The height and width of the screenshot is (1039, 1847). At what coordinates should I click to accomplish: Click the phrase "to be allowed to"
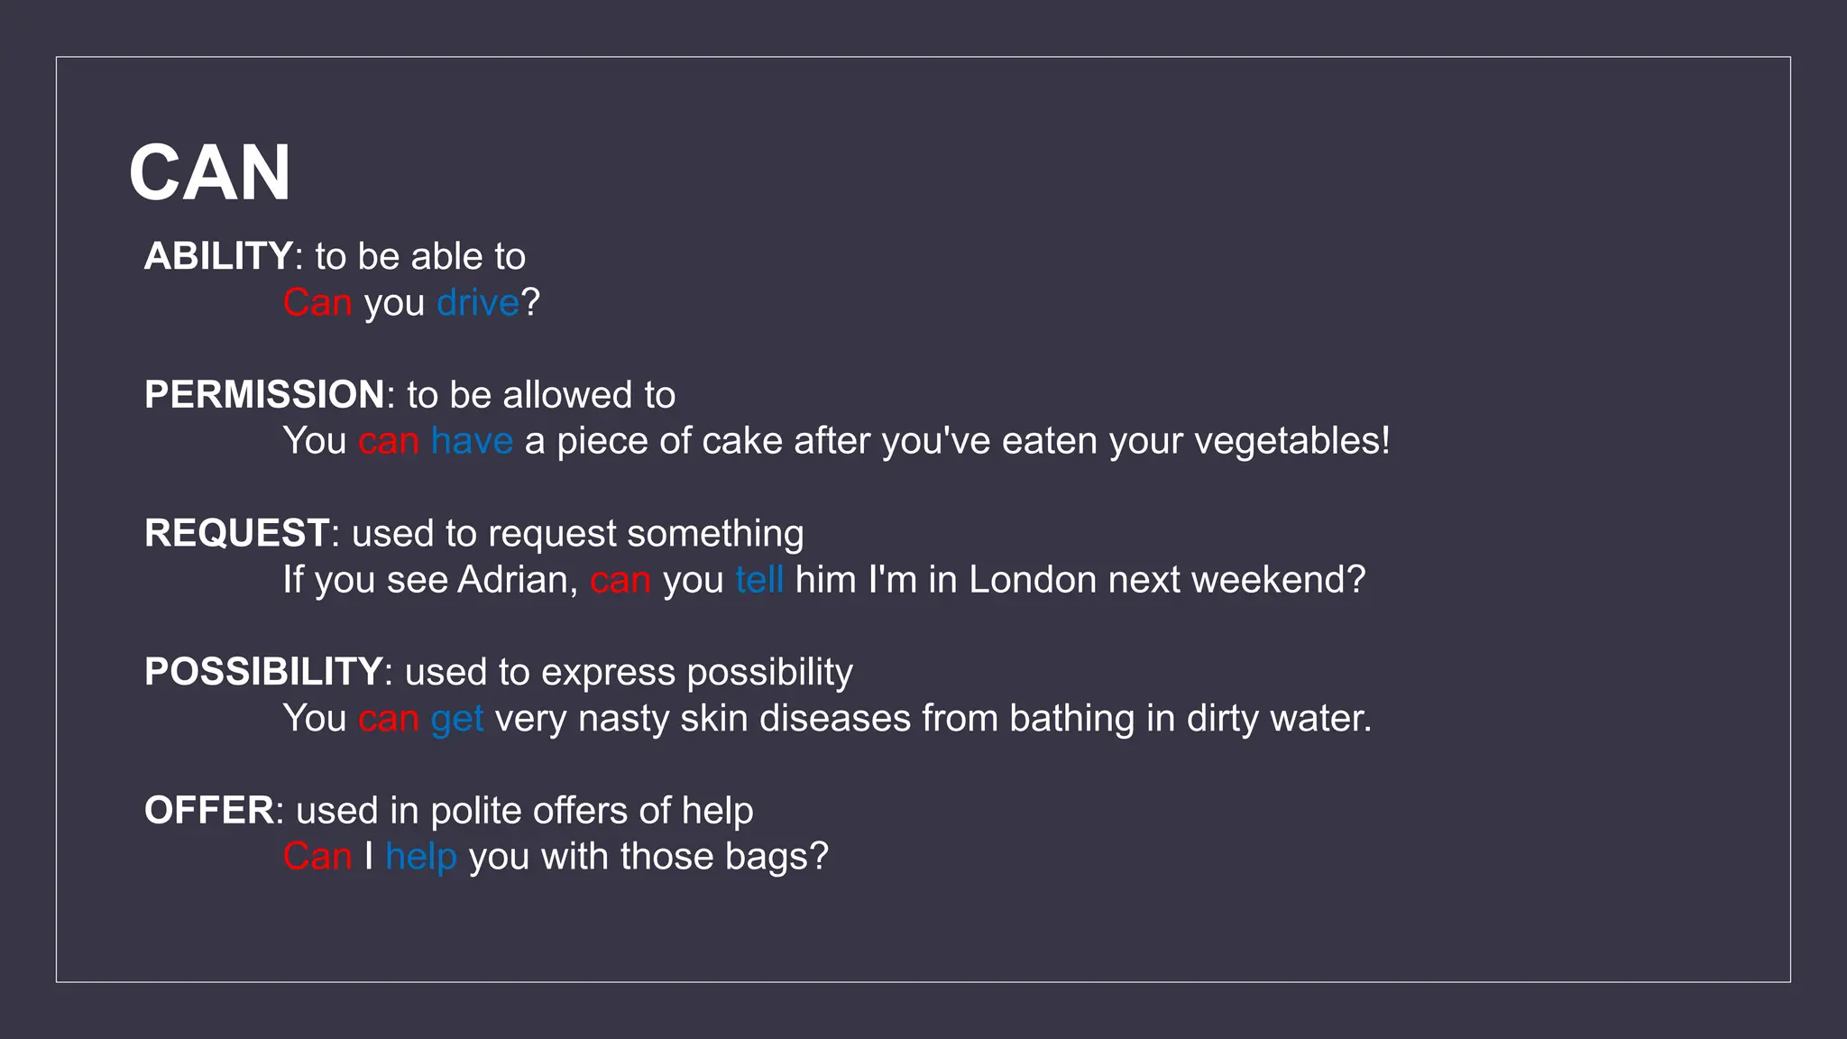(541, 395)
